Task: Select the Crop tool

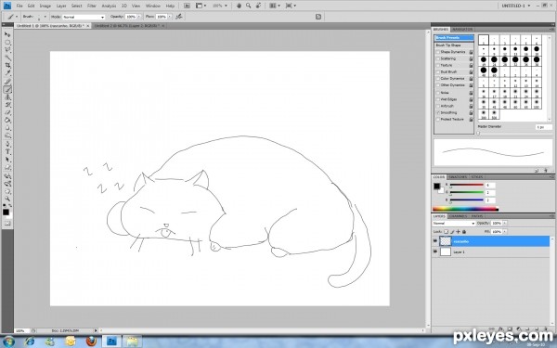Action: point(7,66)
